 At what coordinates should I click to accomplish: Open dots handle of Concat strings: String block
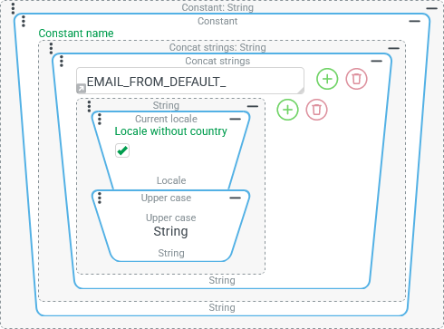(51, 48)
